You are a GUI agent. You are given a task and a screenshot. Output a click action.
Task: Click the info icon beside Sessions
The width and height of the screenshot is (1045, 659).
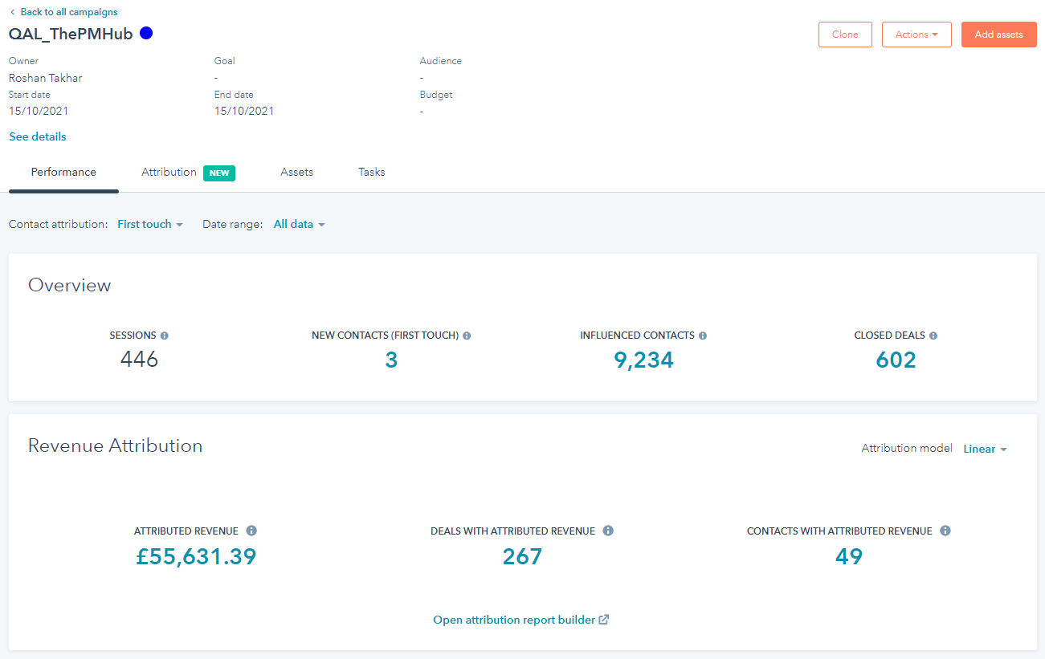pos(165,336)
